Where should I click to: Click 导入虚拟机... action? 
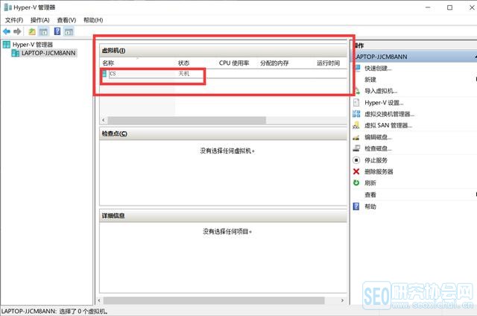[x=381, y=91]
